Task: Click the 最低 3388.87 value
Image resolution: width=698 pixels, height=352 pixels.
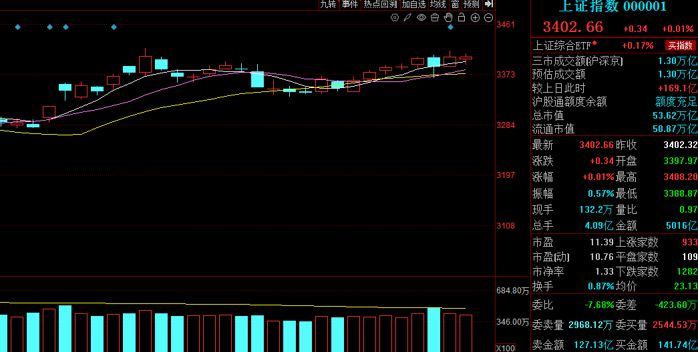Action: point(680,193)
